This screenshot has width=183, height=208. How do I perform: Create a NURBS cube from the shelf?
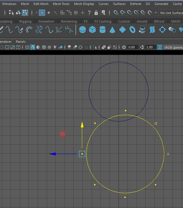(93, 30)
